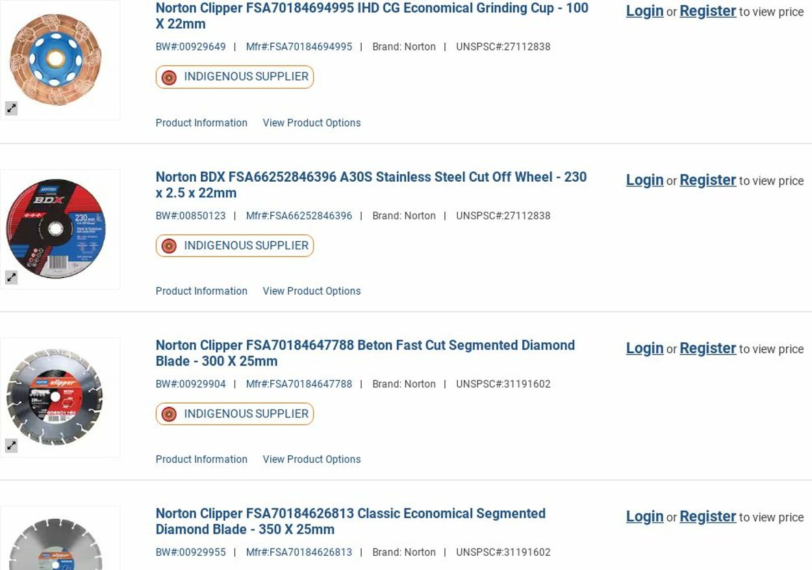Show Product Information for BDX cut off wheel
The image size is (812, 570).
point(201,291)
